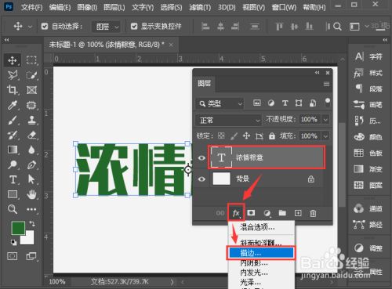Select the Blur droplet tool
392x289 pixels.
(x=31, y=150)
